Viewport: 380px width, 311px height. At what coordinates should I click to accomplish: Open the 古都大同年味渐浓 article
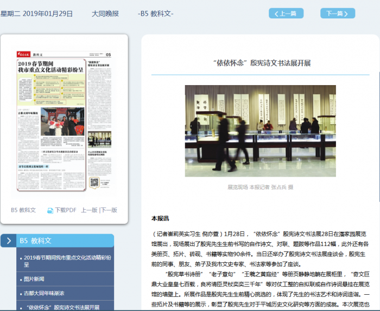click(x=44, y=293)
